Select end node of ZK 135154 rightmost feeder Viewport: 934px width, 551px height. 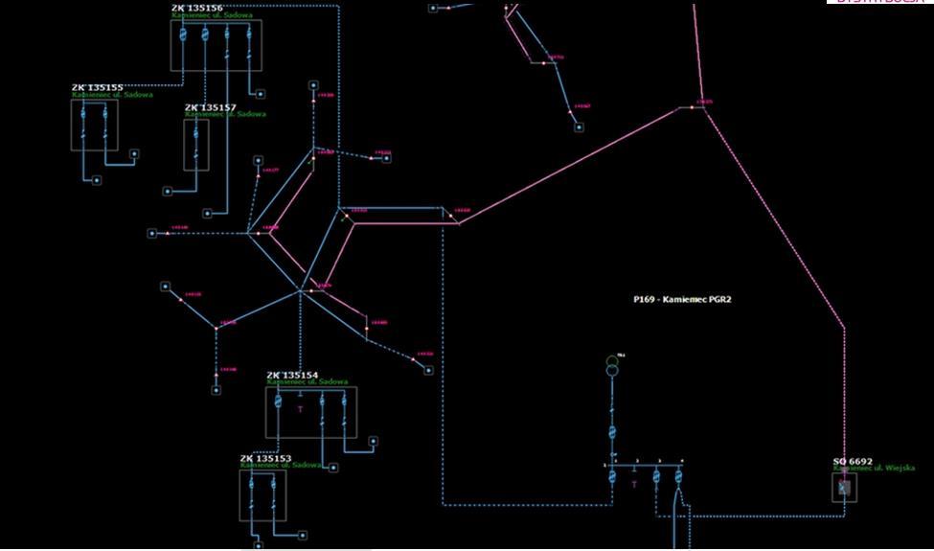[373, 442]
